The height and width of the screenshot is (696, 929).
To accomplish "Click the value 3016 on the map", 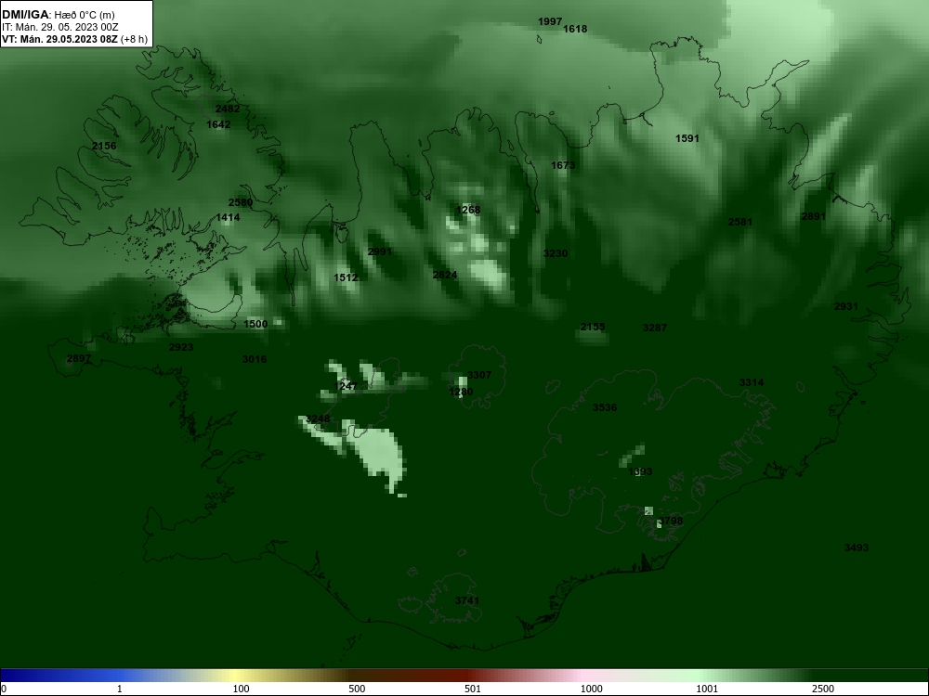I will [255, 358].
